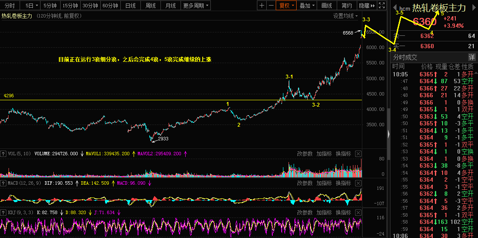Open help for KDJ indicator

coord(4,212)
